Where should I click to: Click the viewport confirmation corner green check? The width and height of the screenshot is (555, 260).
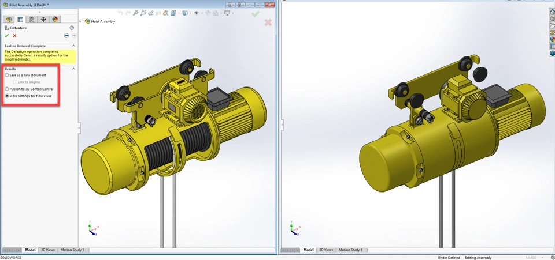(256, 14)
